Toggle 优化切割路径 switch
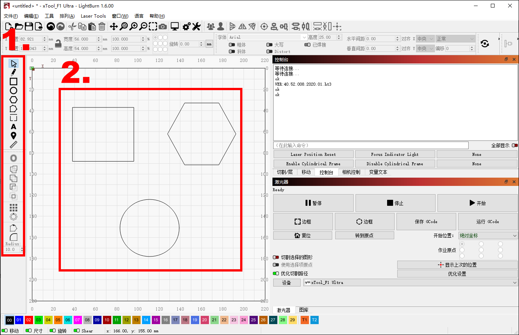 click(x=276, y=273)
